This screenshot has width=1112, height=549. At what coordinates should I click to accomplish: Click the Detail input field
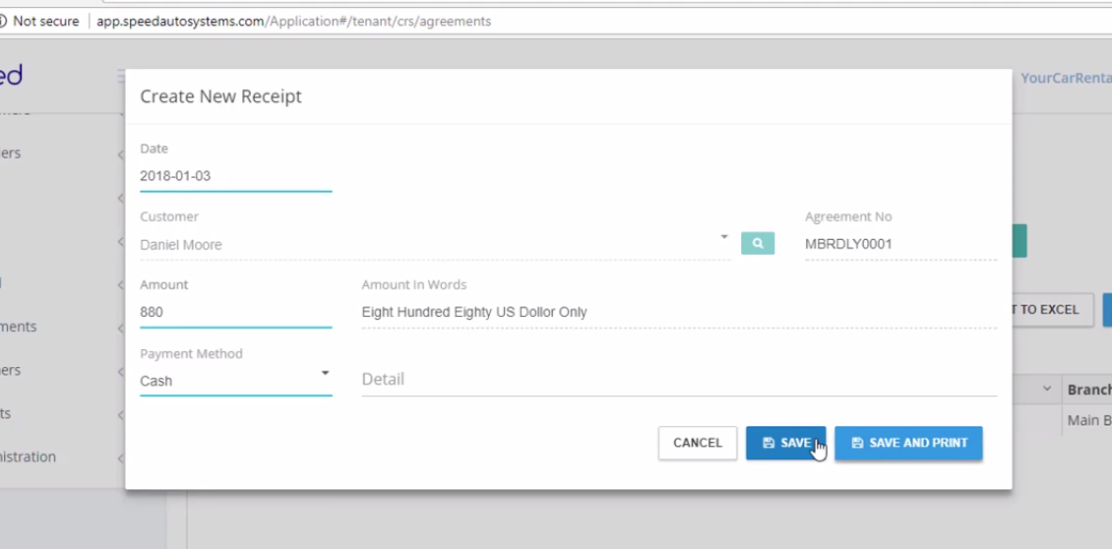[679, 380]
